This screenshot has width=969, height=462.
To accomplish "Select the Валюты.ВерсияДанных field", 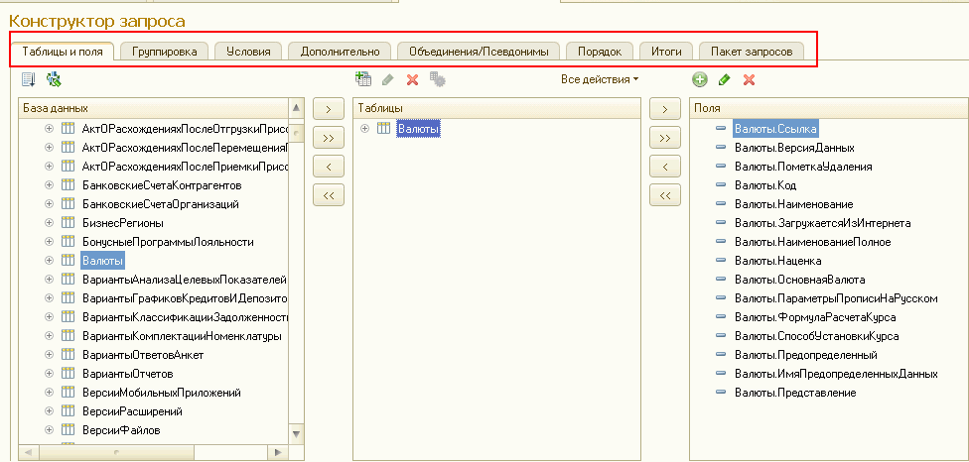I will pos(794,148).
